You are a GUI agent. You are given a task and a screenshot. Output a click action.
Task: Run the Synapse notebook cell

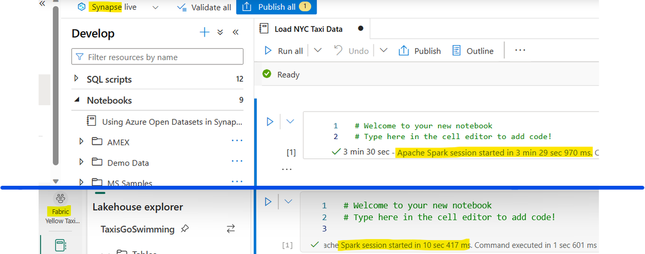270,122
